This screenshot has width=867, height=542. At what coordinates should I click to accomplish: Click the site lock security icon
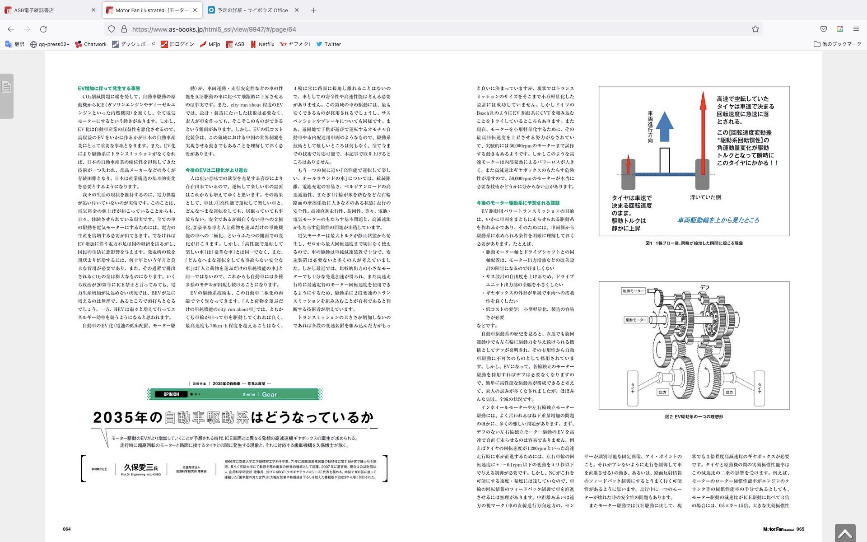[x=124, y=29]
